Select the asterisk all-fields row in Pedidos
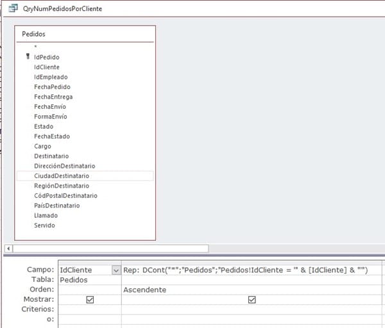 (x=85, y=47)
